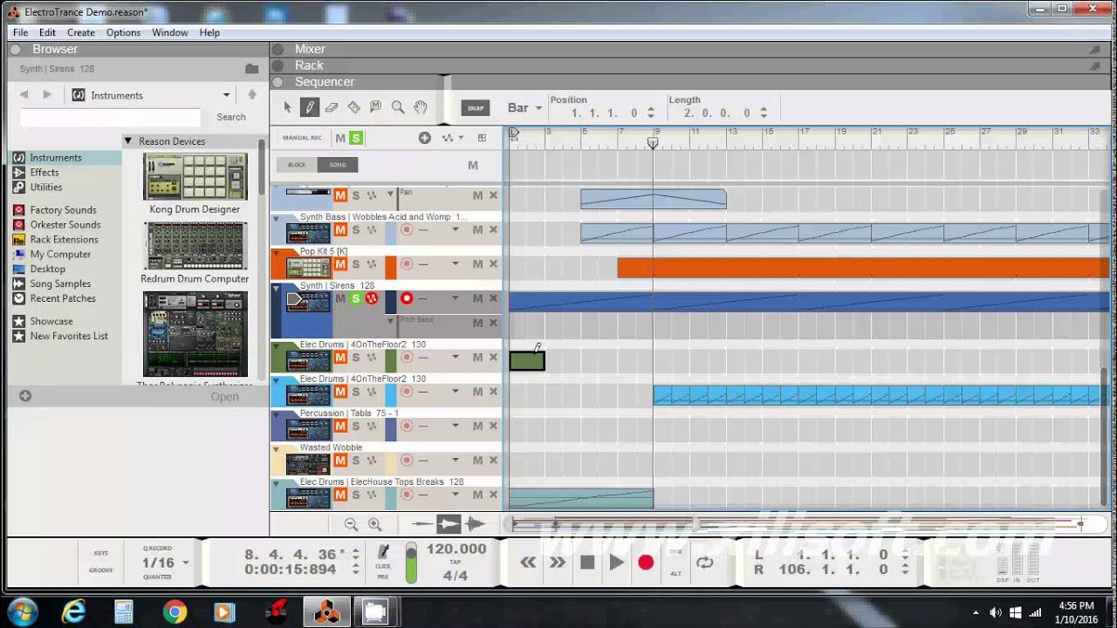Start recording with the red Record button
1117x628 pixels.
click(x=646, y=563)
